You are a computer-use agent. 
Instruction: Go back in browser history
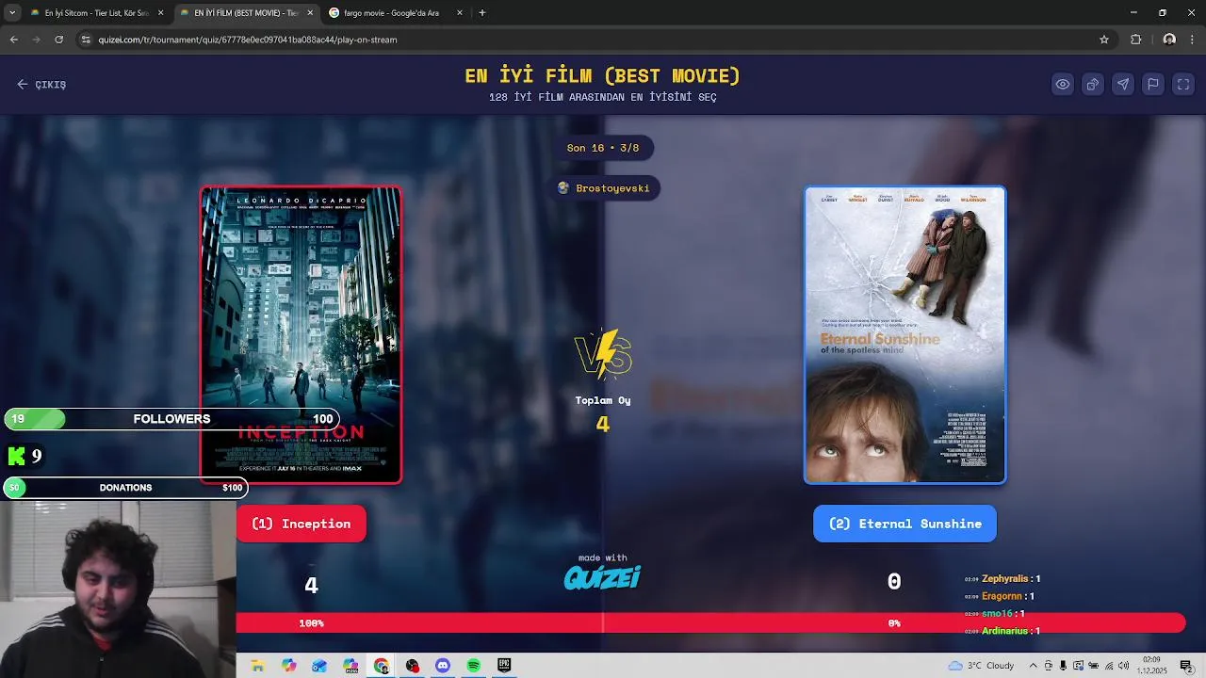tap(14, 40)
